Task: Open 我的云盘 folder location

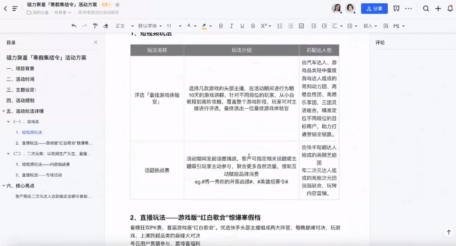Action: click(x=38, y=13)
